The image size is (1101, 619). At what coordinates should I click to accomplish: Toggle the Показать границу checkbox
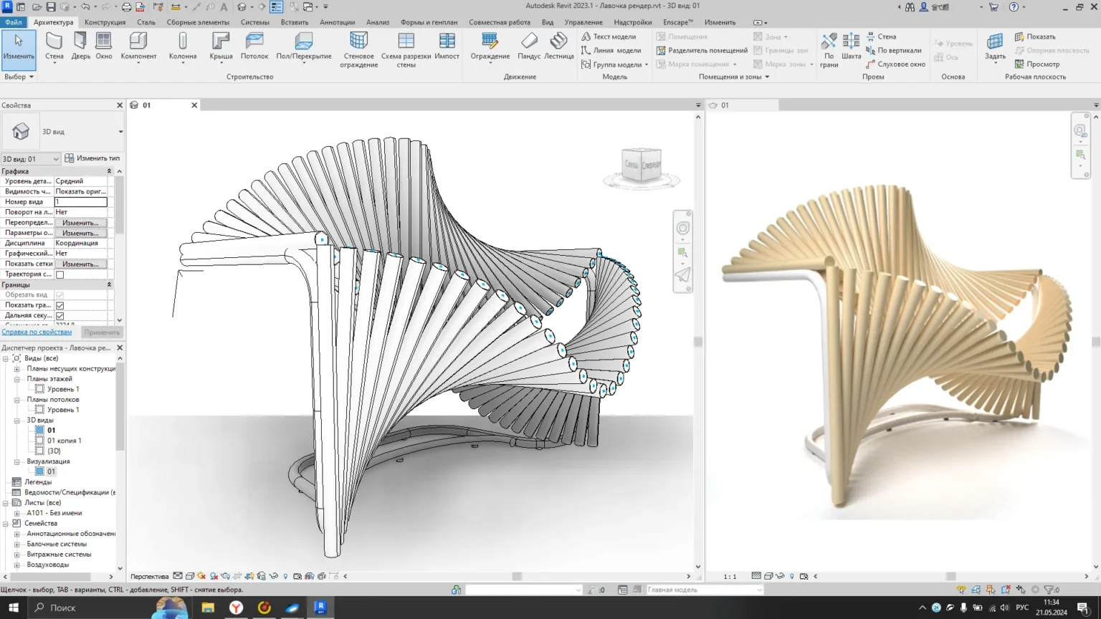(x=60, y=305)
